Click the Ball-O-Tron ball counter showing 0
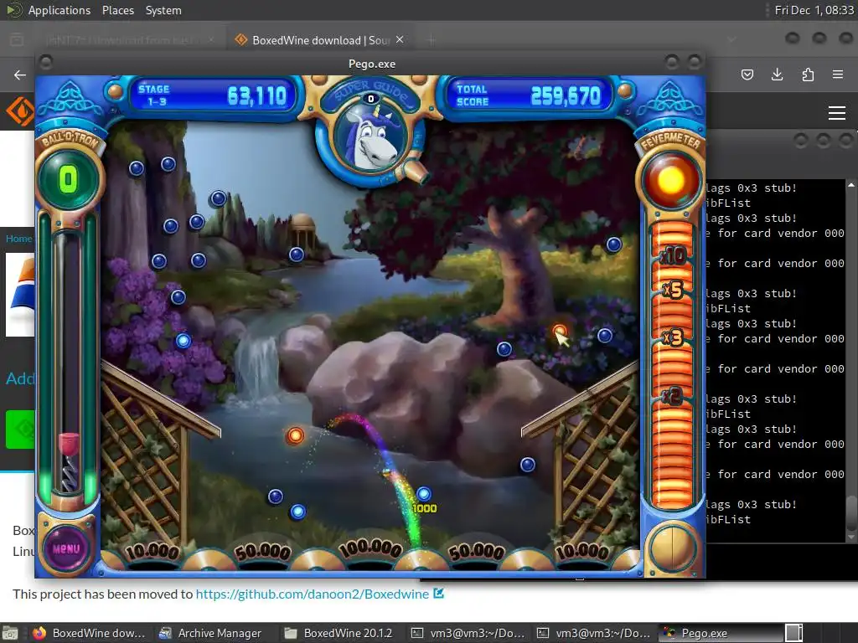 (x=69, y=179)
